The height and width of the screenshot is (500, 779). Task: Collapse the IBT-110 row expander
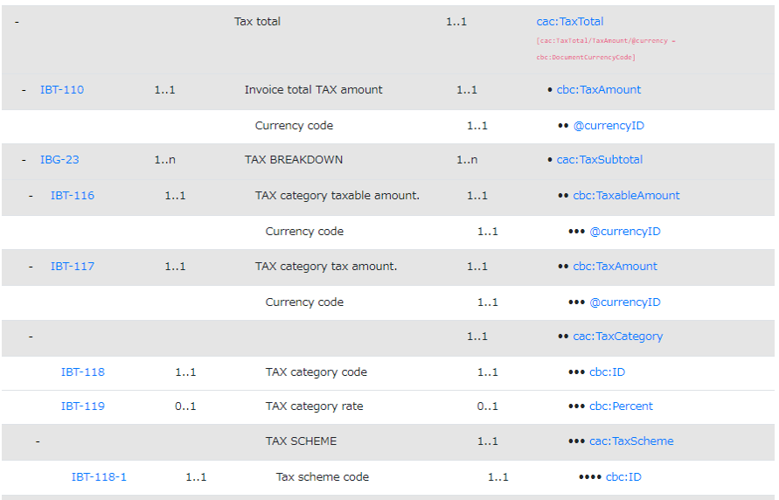pos(24,90)
